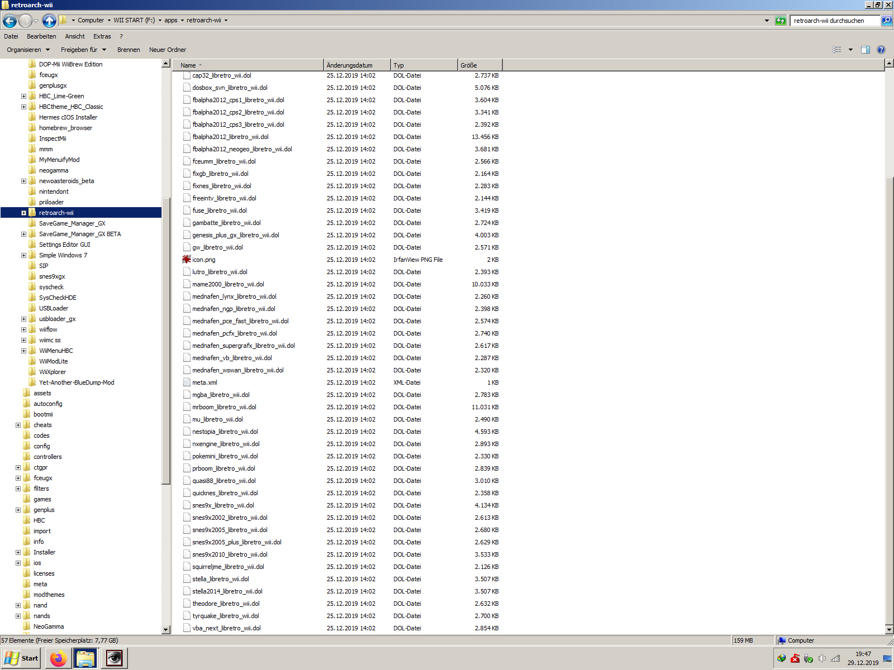The width and height of the screenshot is (894, 670).
Task: Click the green shield tray icon
Action: 809,659
